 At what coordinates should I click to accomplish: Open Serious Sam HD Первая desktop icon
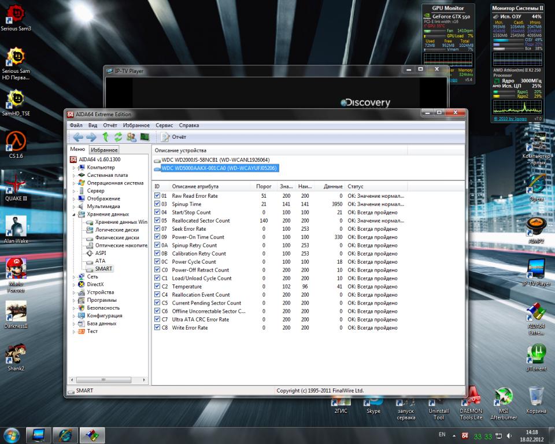pyautogui.click(x=16, y=64)
